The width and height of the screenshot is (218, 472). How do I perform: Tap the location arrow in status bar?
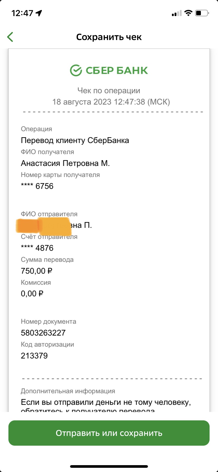tap(39, 13)
